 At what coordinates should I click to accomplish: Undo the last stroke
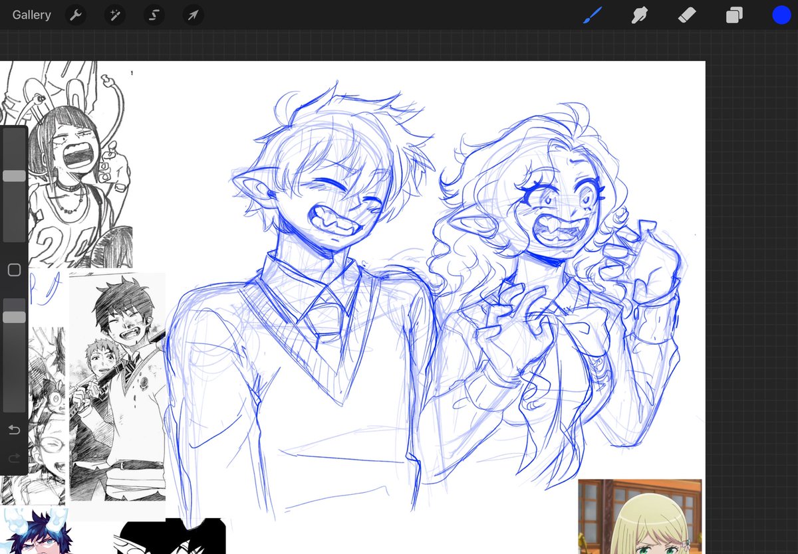pos(14,430)
